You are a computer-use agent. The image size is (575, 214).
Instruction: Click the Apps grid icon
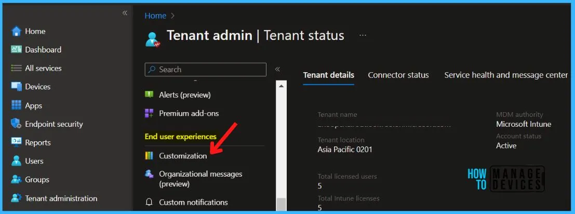16,105
